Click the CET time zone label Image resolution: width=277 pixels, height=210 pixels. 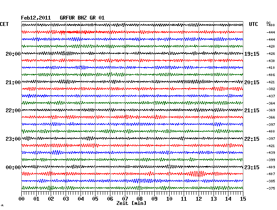(x=4, y=24)
